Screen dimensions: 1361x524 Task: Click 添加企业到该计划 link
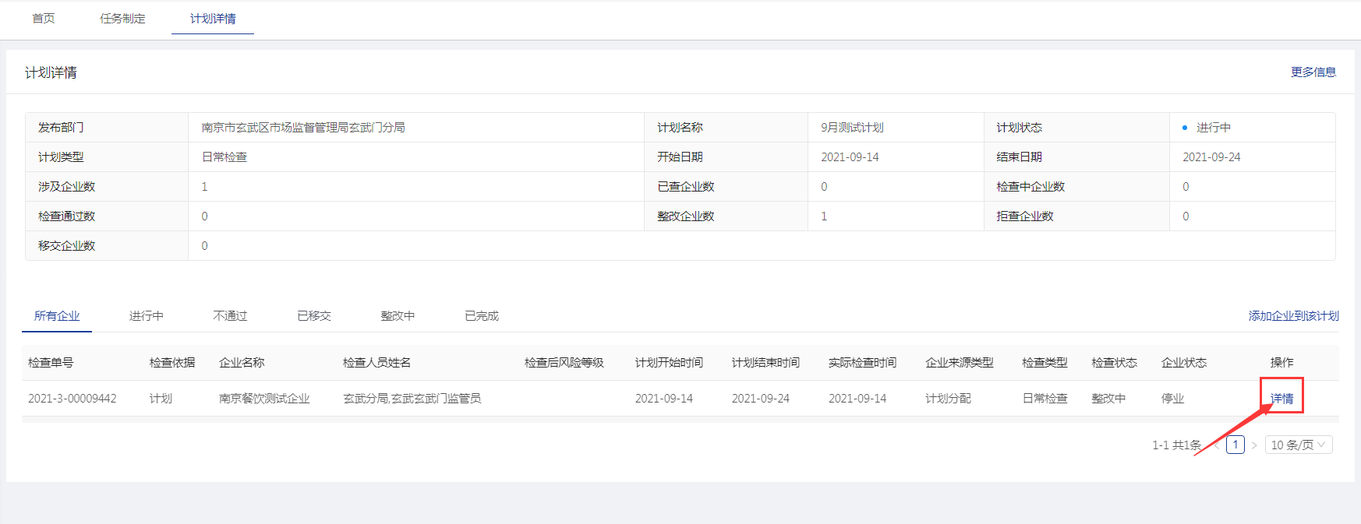(1293, 315)
